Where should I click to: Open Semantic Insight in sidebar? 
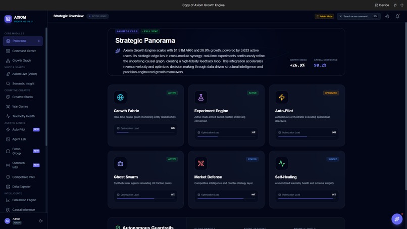23,84
